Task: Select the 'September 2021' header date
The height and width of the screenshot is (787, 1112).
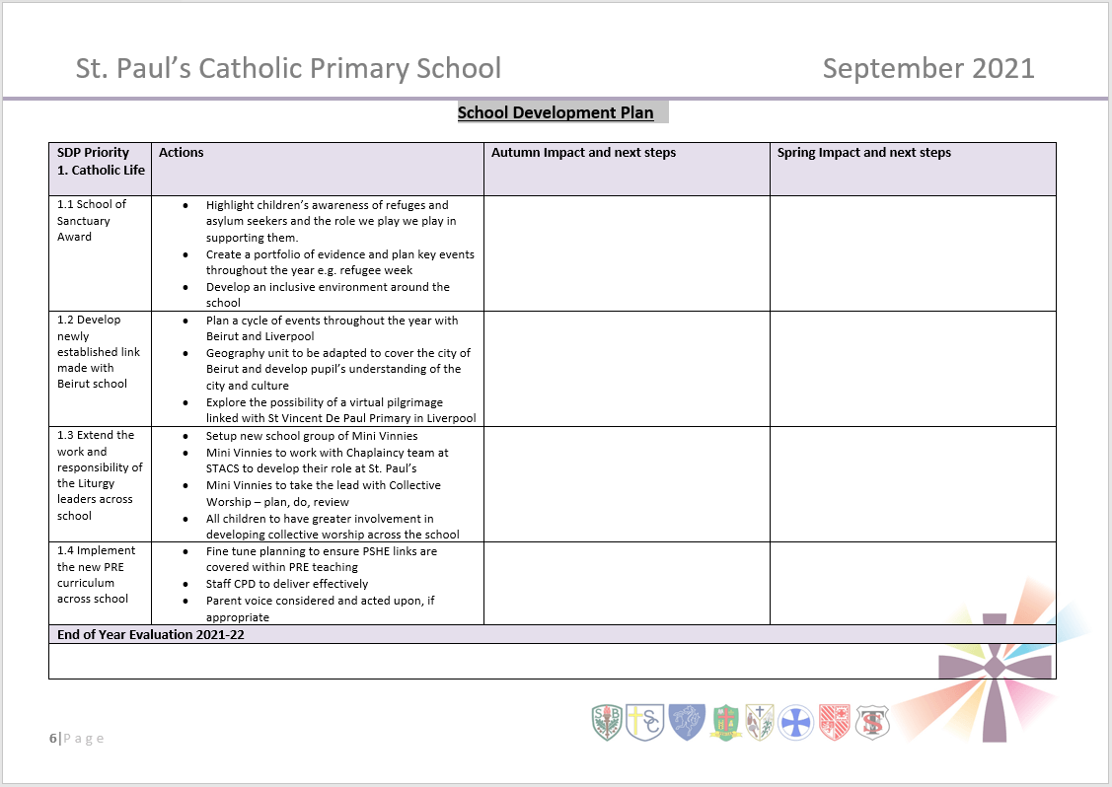Action: [x=928, y=68]
